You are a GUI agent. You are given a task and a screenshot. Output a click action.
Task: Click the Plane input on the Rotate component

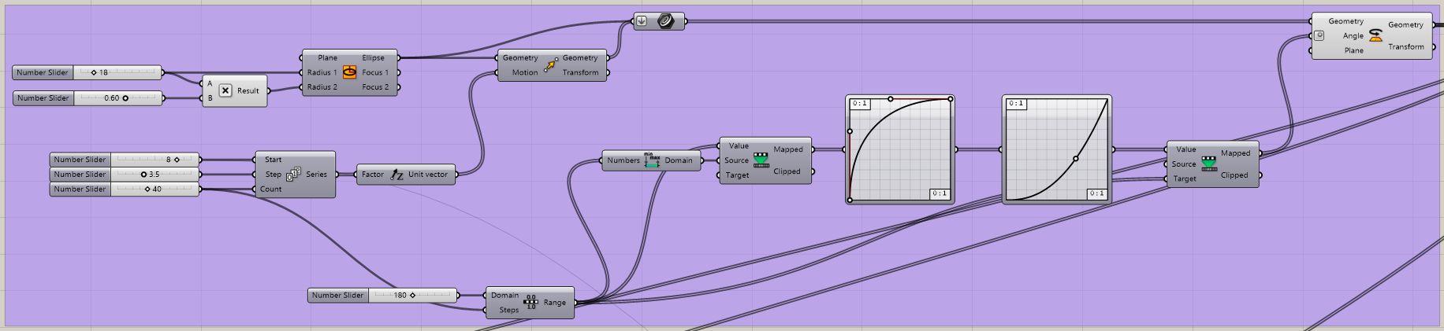[1354, 50]
